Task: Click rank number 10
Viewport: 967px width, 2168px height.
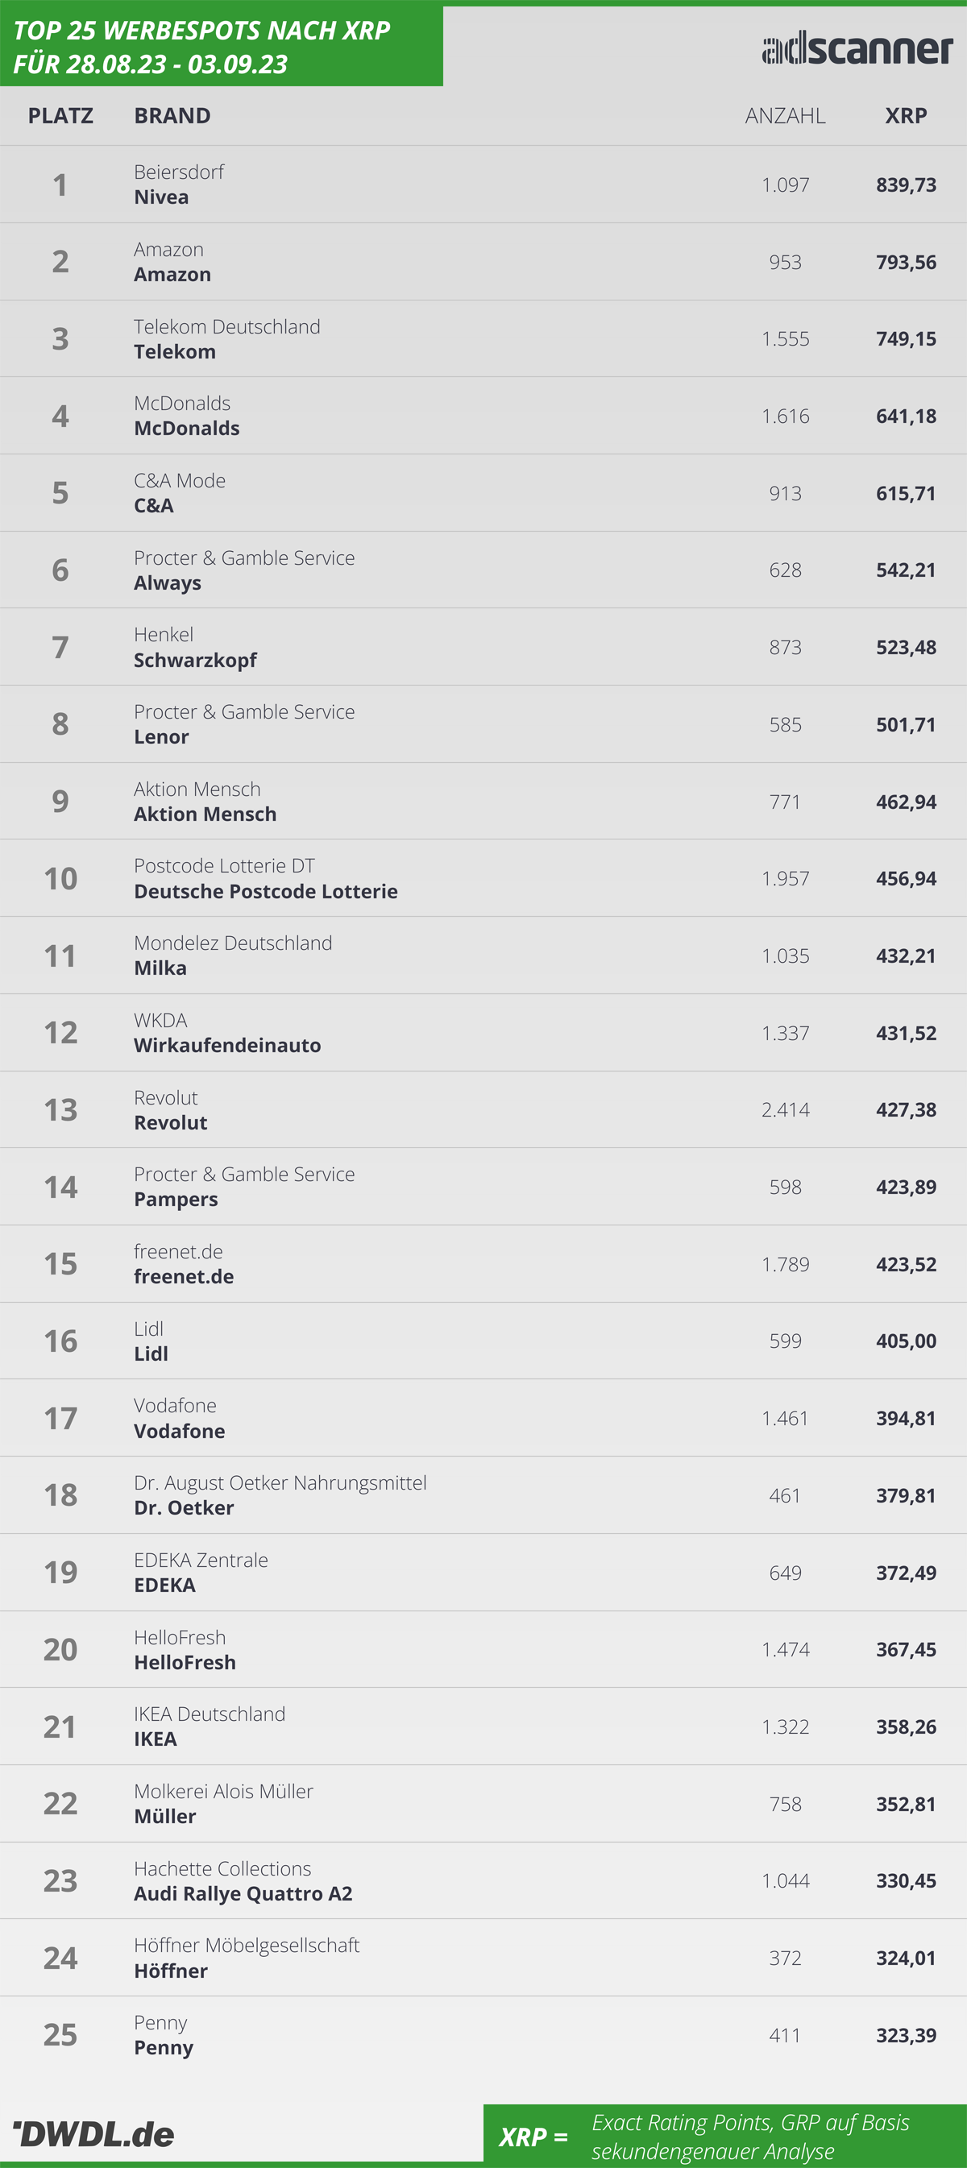Action: 60,879
